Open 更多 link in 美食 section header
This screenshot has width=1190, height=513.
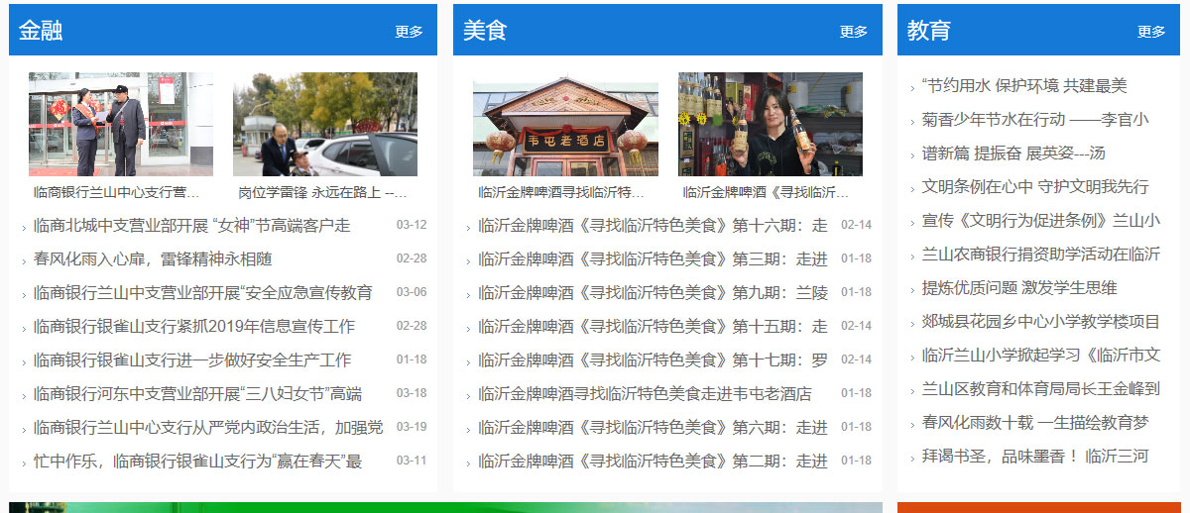coord(854,32)
